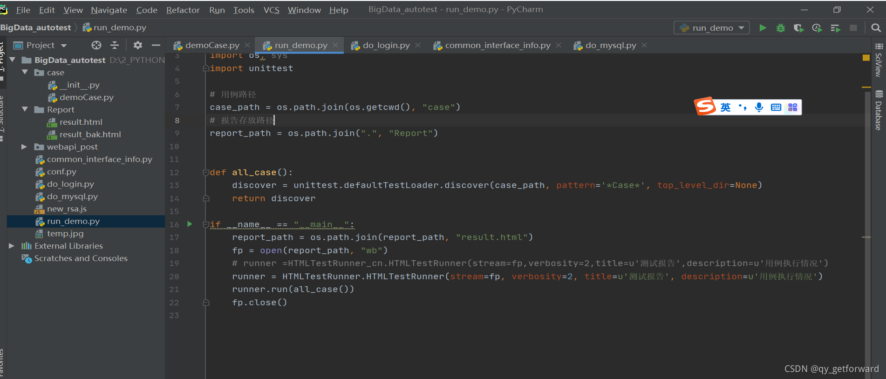
Task: Open the Navigate menu
Action: pos(109,10)
